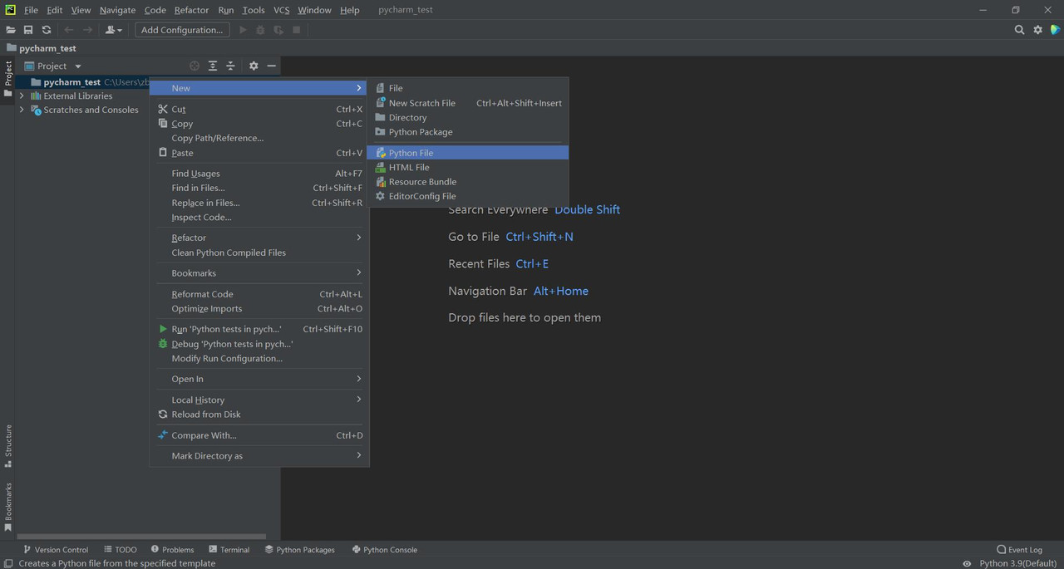1064x569 pixels.
Task: Click the Search Everywhere magnifier icon
Action: [1019, 30]
